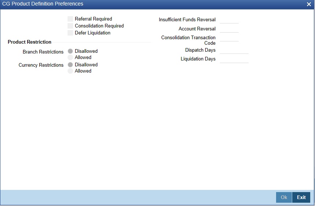Click the Insufficient Funds Reversal label
Screen dimensions: 315x206
(x=187, y=20)
